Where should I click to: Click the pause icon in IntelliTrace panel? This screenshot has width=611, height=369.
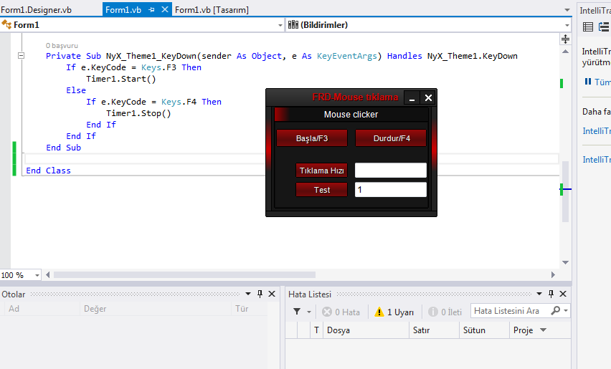tap(588, 82)
